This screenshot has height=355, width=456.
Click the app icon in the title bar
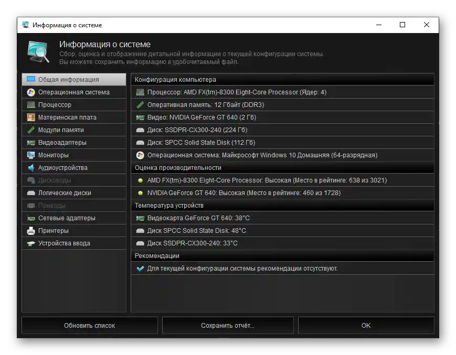(x=26, y=25)
